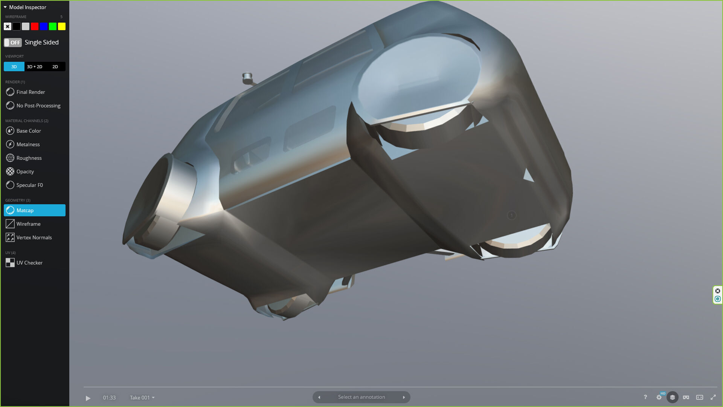This screenshot has width=723, height=407.
Task: Open the viewer settings gear
Action: [x=659, y=397]
